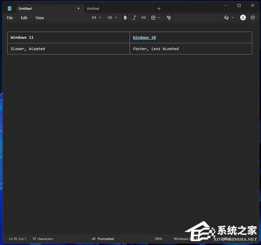Add a new tab with plus button

159,9
